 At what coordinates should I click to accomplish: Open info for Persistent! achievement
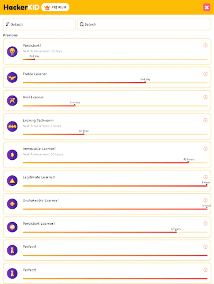[205, 45]
